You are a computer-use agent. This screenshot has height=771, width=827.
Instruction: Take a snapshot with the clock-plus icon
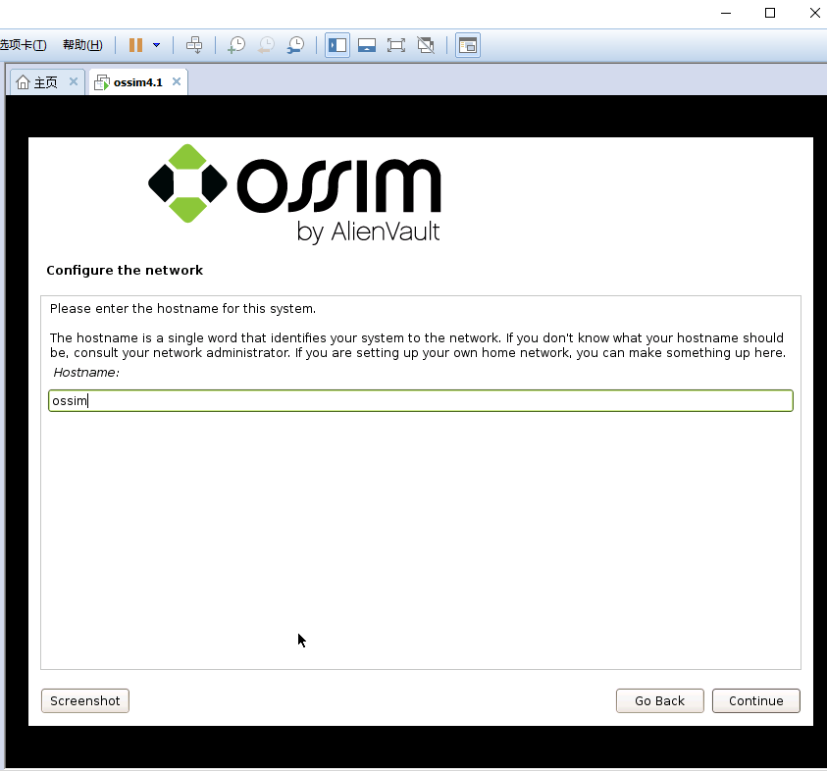(x=236, y=45)
